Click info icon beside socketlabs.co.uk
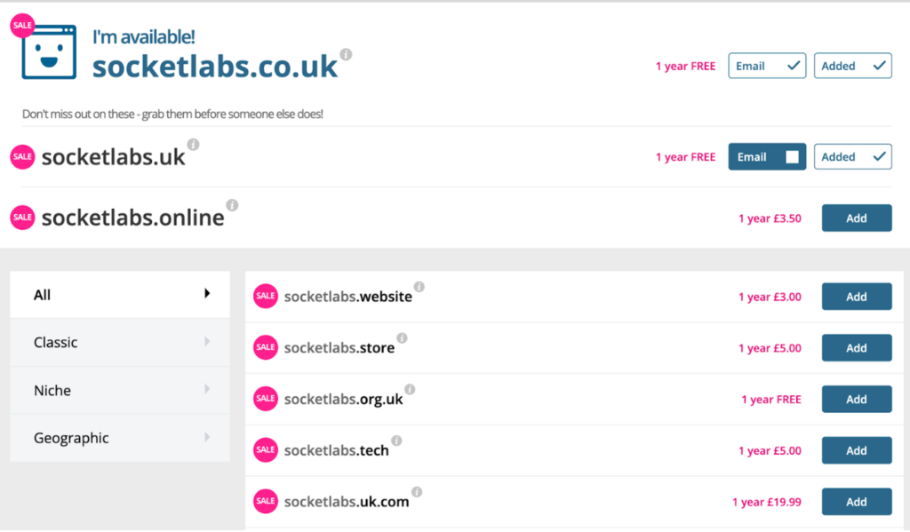This screenshot has width=910, height=532. point(346,54)
